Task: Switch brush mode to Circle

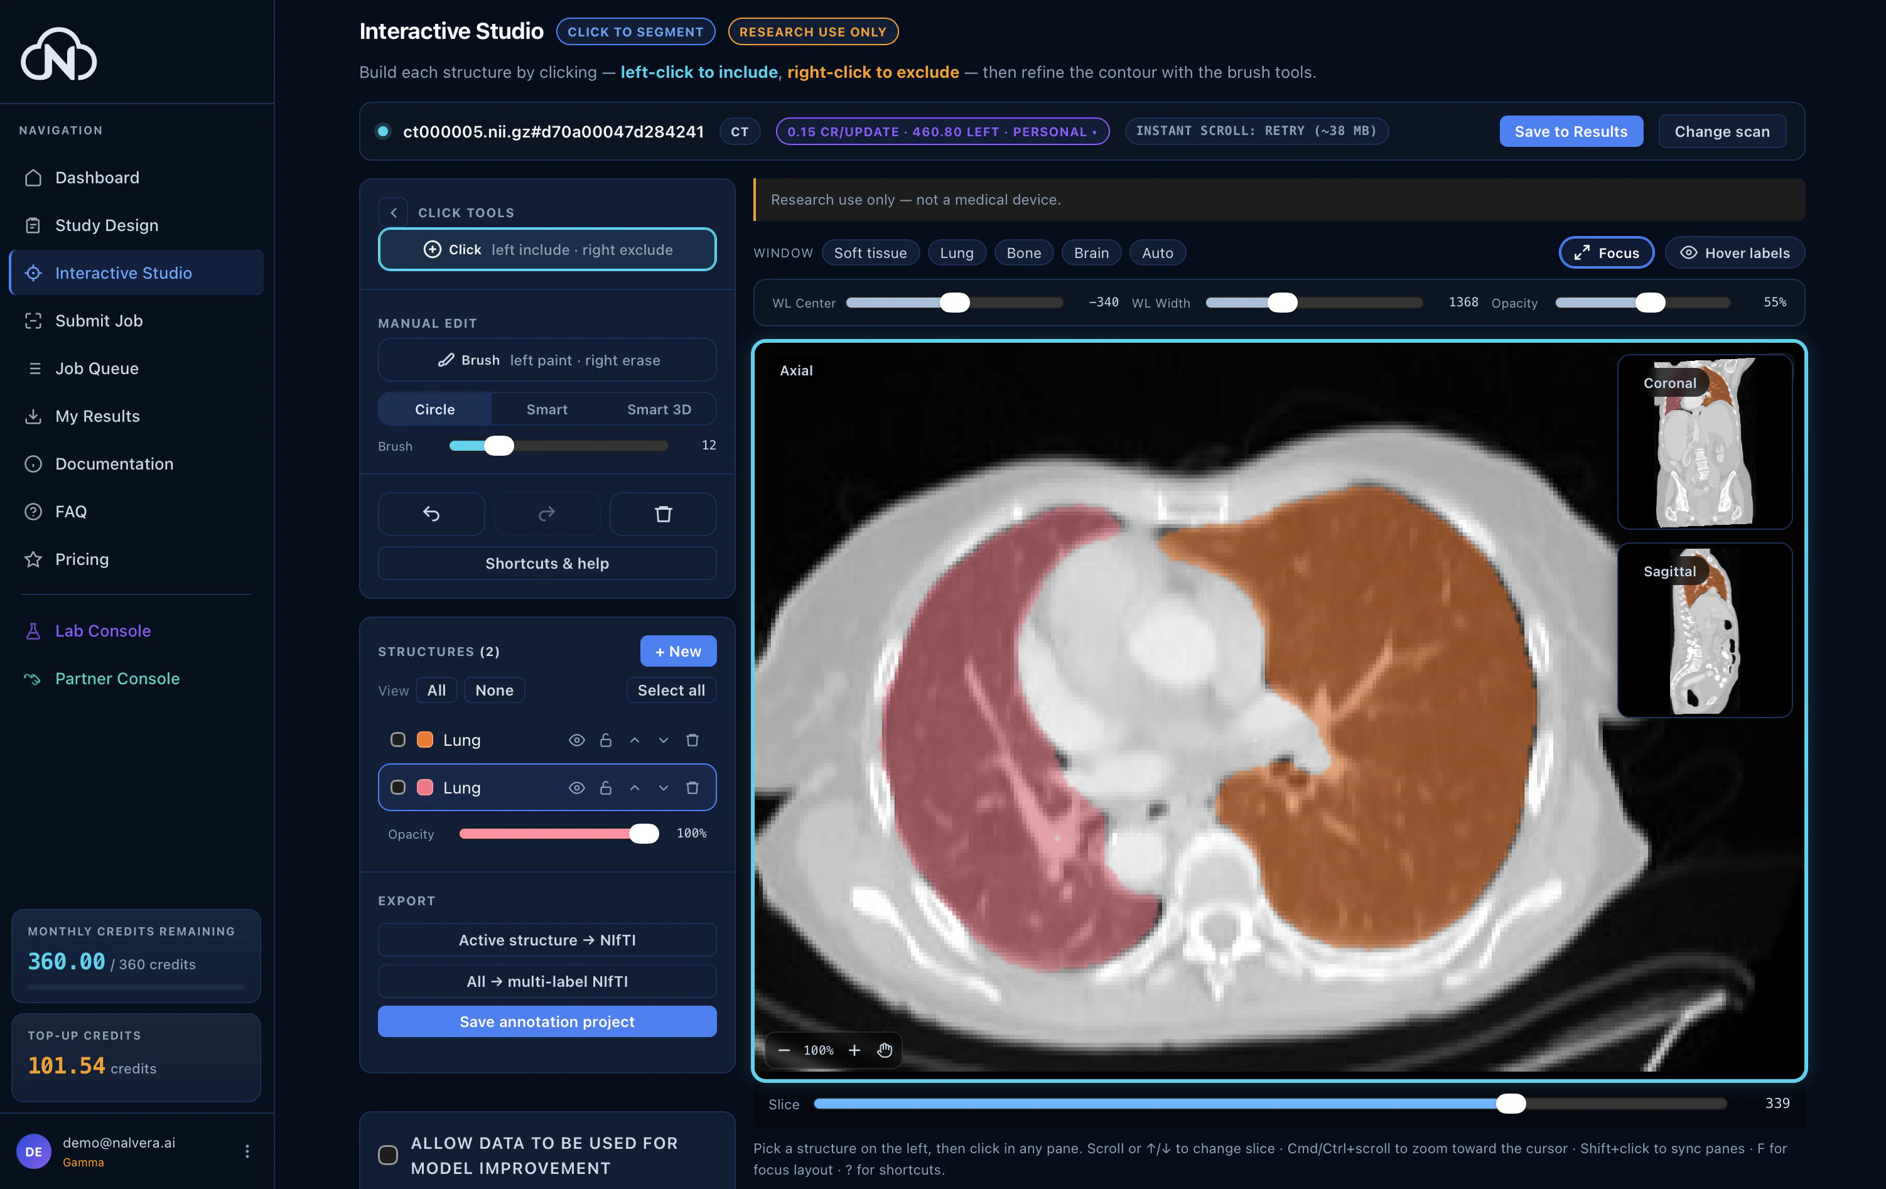Action: 434,409
